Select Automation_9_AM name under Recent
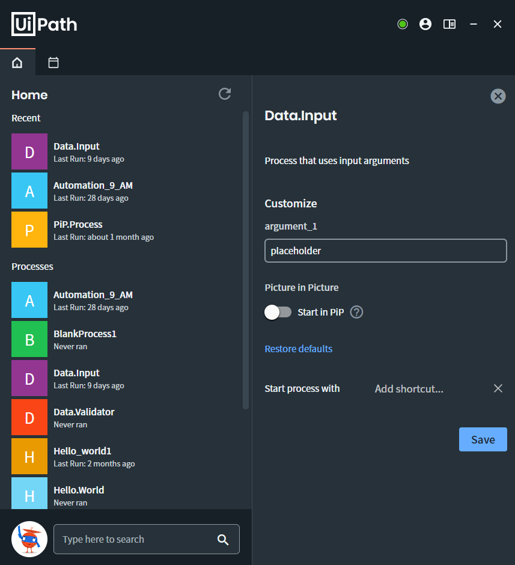The image size is (515, 565). point(93,185)
